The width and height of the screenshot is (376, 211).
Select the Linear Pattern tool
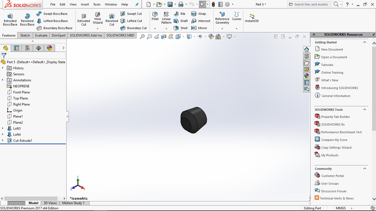[x=166, y=18]
